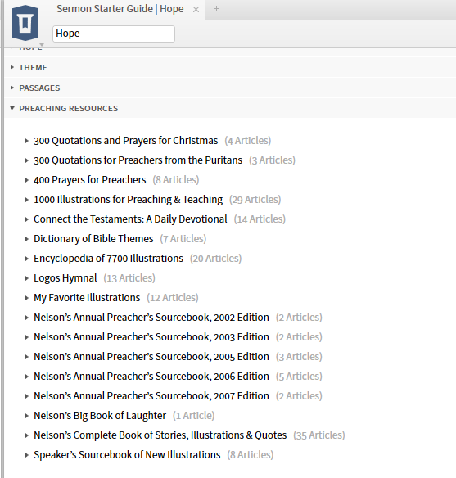The width and height of the screenshot is (456, 478).
Task: Open Nelson's Annual Preacher's Sourcebook, 2005 Edition
Action: [151, 357]
